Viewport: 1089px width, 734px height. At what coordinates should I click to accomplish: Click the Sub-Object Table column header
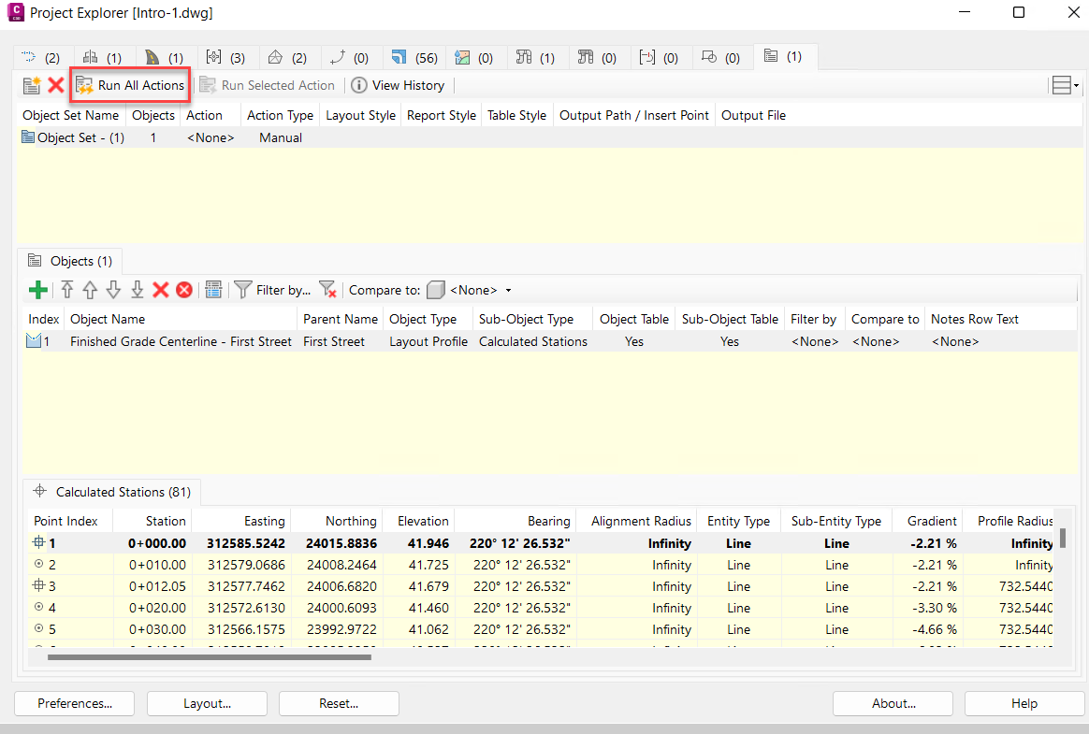tap(730, 319)
